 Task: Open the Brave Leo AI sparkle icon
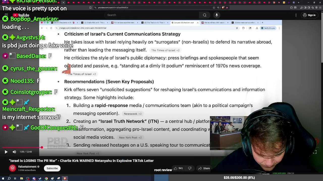[313, 8]
